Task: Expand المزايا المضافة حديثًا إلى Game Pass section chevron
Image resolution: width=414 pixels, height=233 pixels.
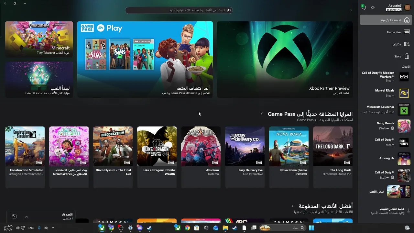Action: [262, 114]
